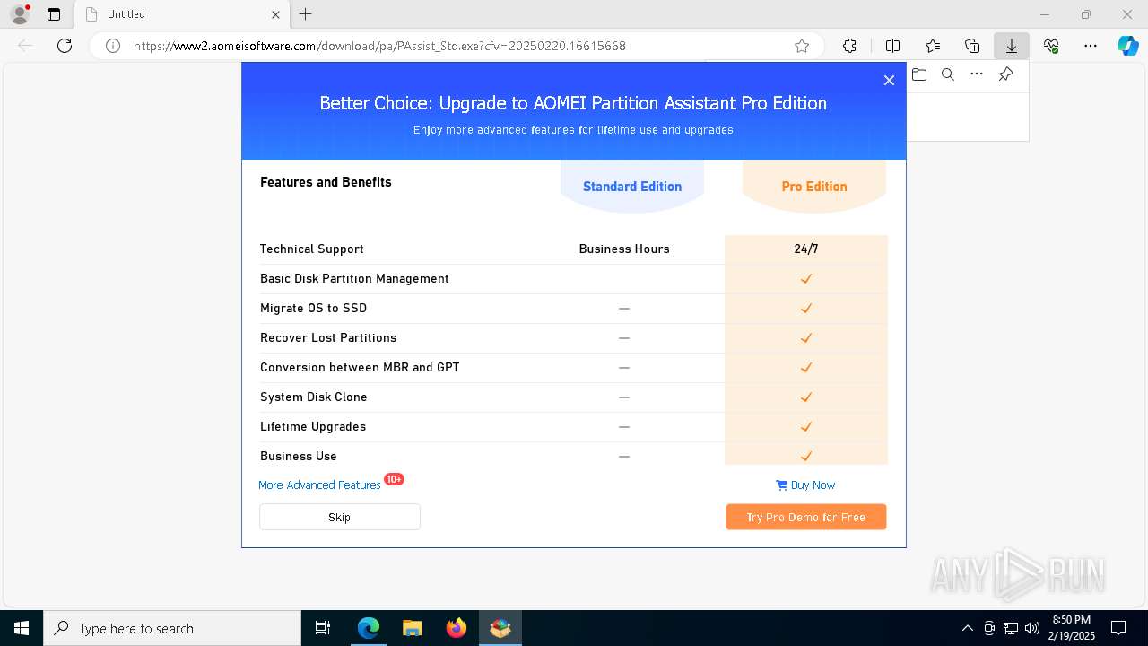1148x646 pixels.
Task: Click the Business Use label
Action: 299,456
